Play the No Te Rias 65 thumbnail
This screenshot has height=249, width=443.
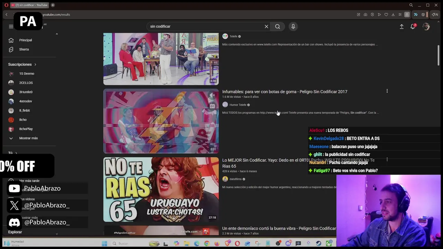click(161, 190)
